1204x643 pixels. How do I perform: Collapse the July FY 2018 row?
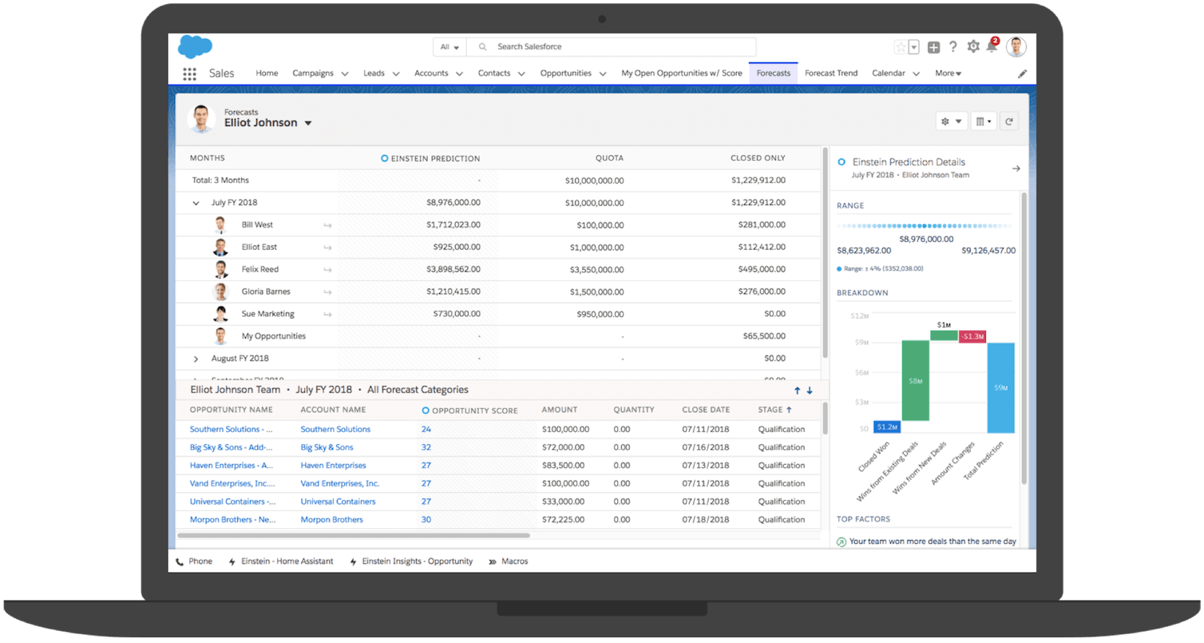point(196,203)
